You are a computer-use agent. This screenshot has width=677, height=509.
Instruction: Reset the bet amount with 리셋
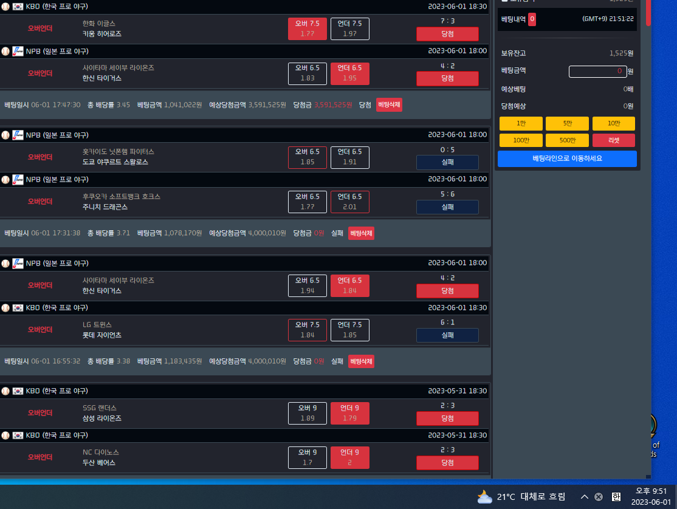[x=614, y=140]
